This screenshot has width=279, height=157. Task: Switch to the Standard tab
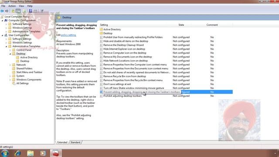pos(75,143)
